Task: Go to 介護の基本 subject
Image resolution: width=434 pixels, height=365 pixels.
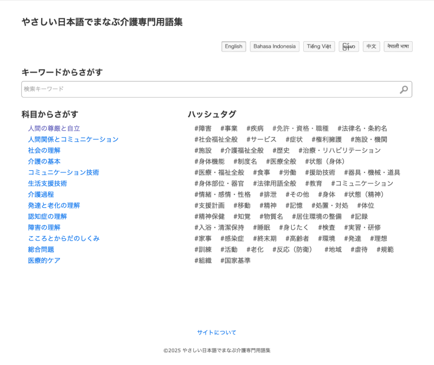Action: 44,162
